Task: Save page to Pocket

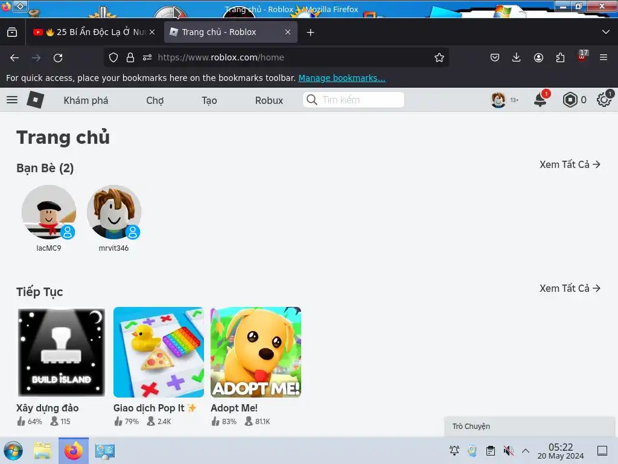Action: point(495,57)
